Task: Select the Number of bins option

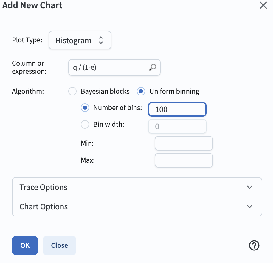Action: (x=85, y=108)
